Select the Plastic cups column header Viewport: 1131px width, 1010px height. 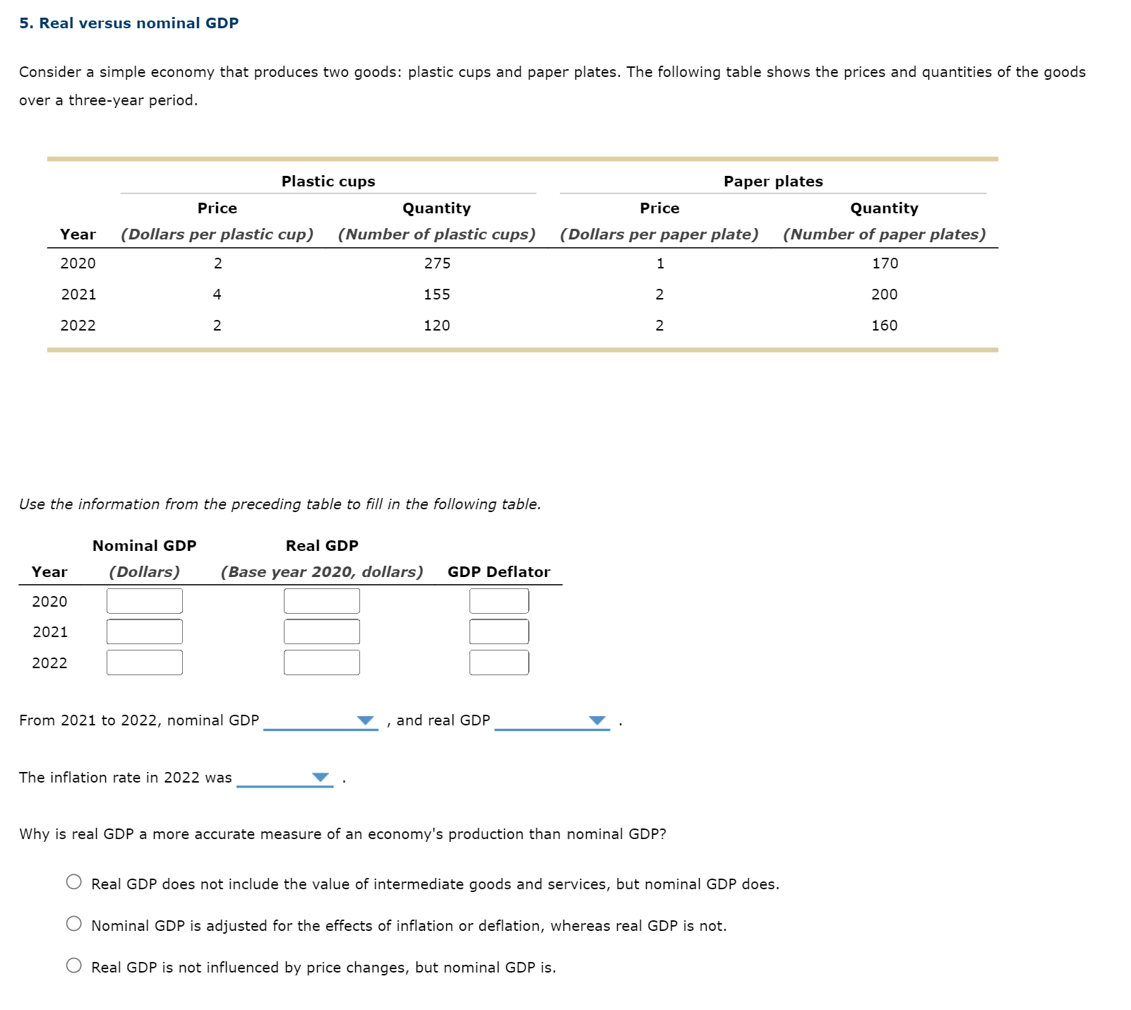328,181
